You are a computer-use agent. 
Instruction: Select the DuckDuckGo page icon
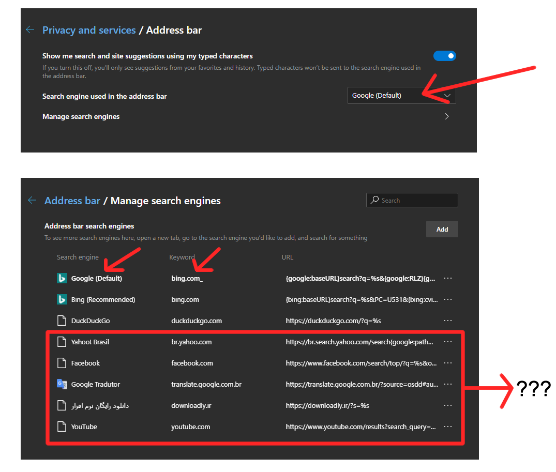[62, 321]
